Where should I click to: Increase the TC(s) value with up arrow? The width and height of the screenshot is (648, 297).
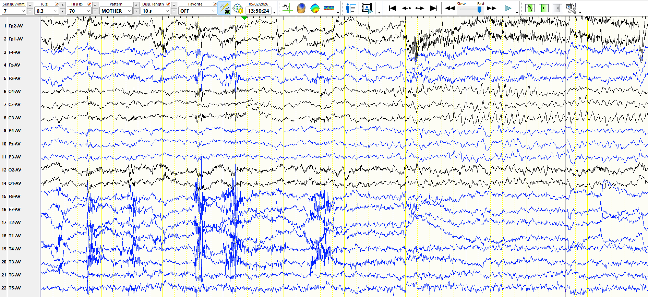63,5
